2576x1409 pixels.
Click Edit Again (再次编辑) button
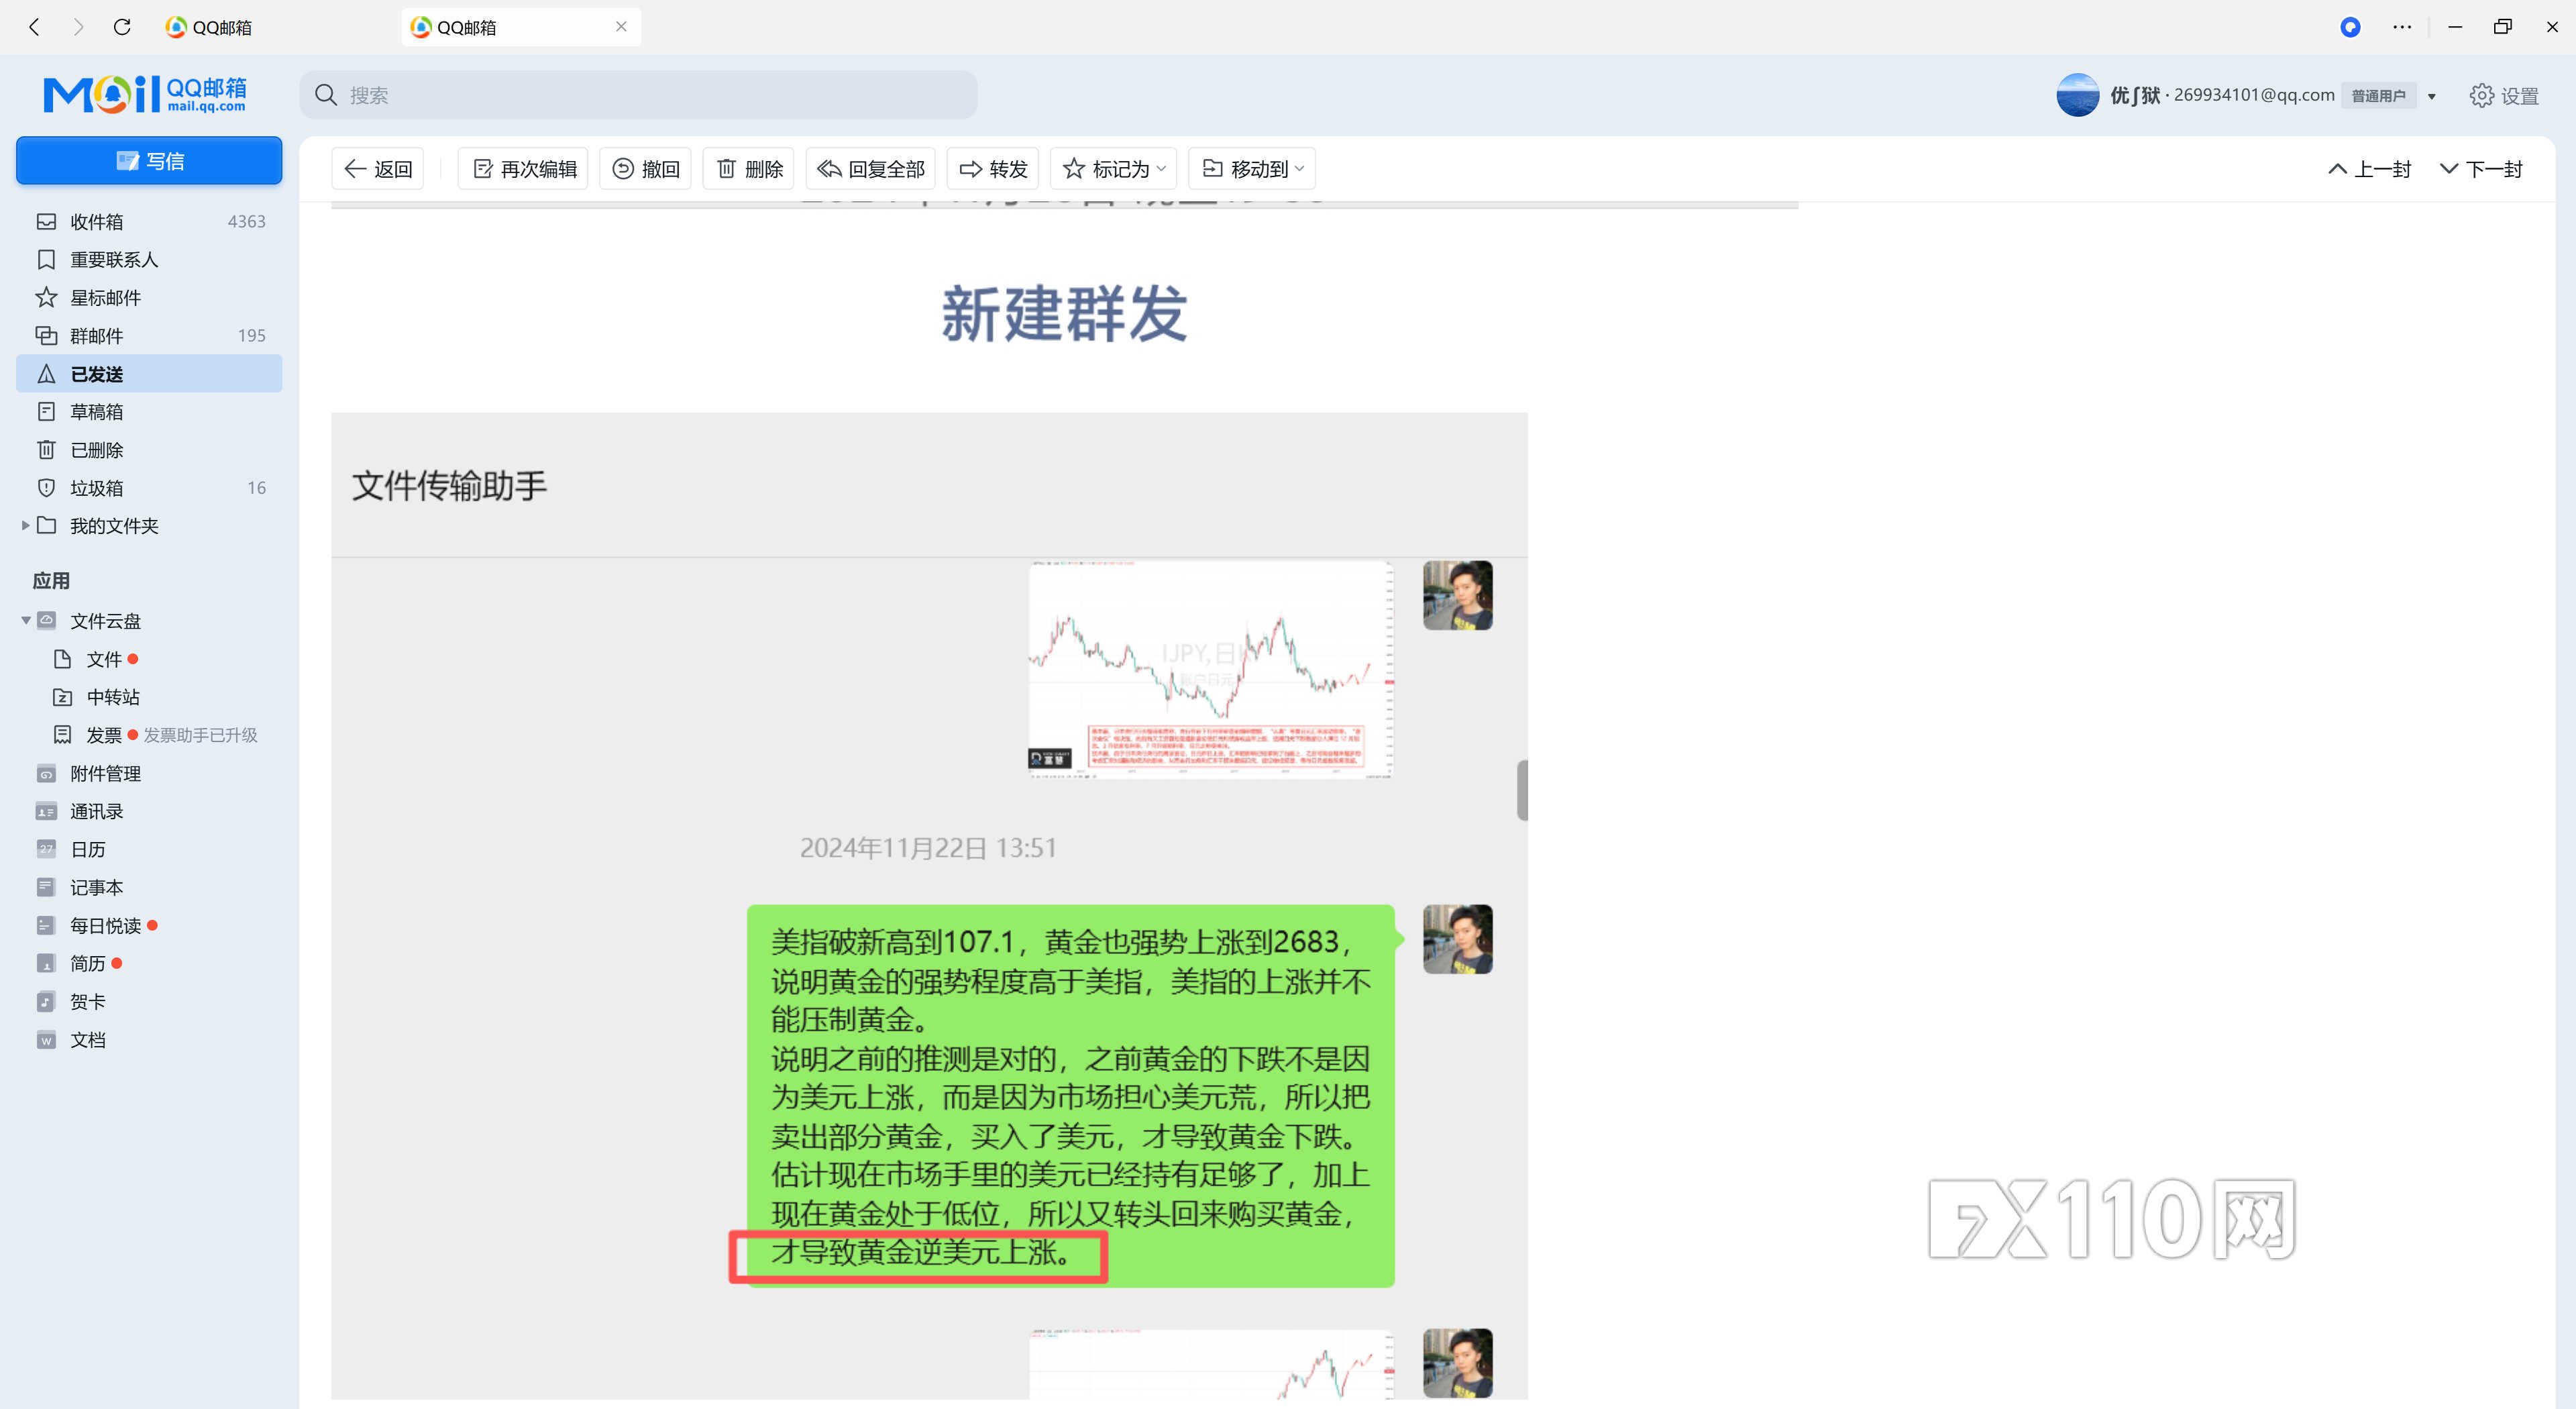pos(523,169)
